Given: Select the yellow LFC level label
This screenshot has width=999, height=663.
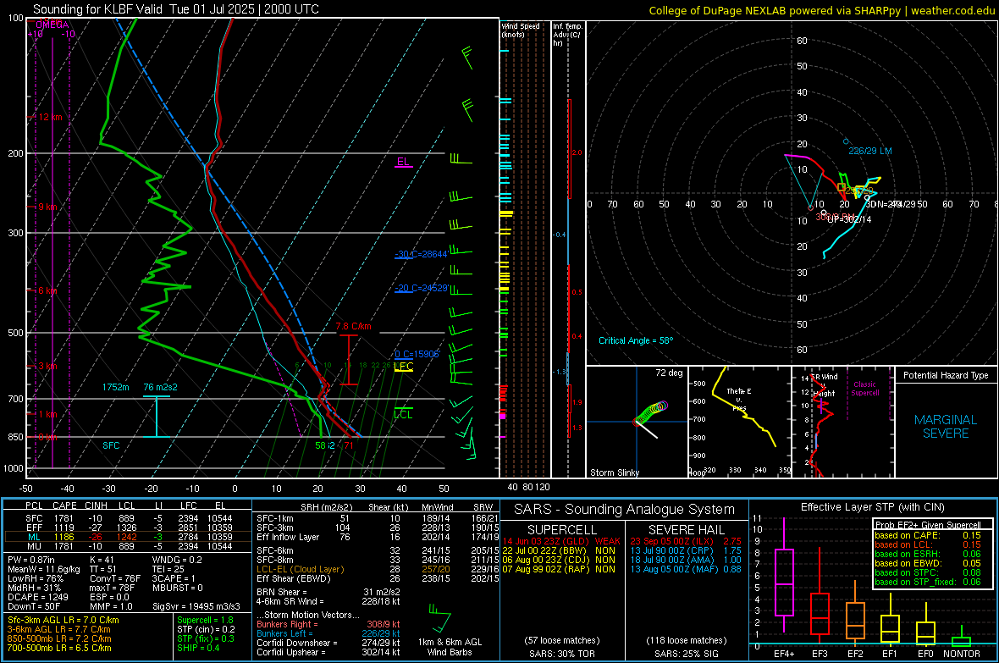Looking at the screenshot, I should point(403,366).
